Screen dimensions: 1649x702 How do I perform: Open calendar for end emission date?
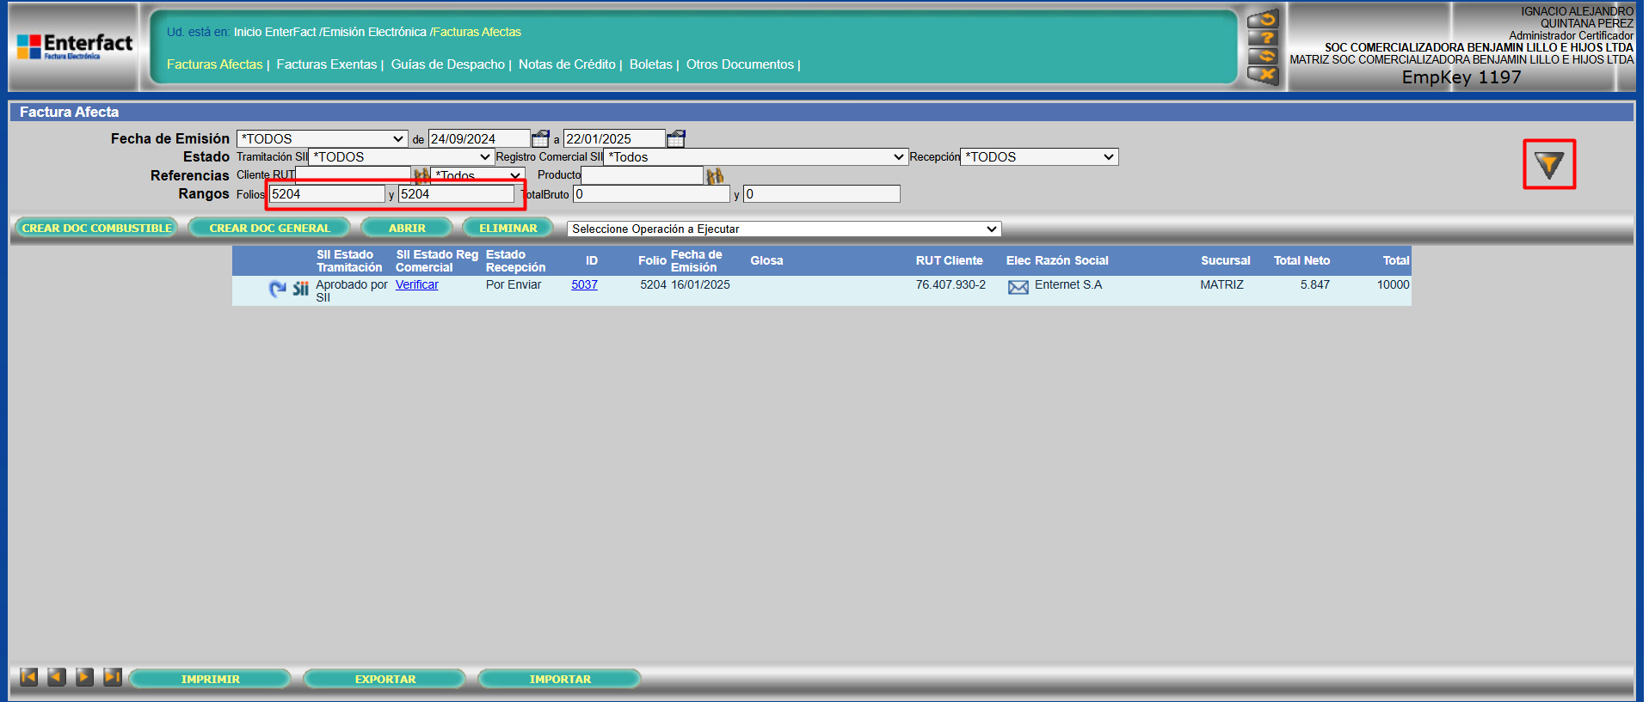point(676,138)
